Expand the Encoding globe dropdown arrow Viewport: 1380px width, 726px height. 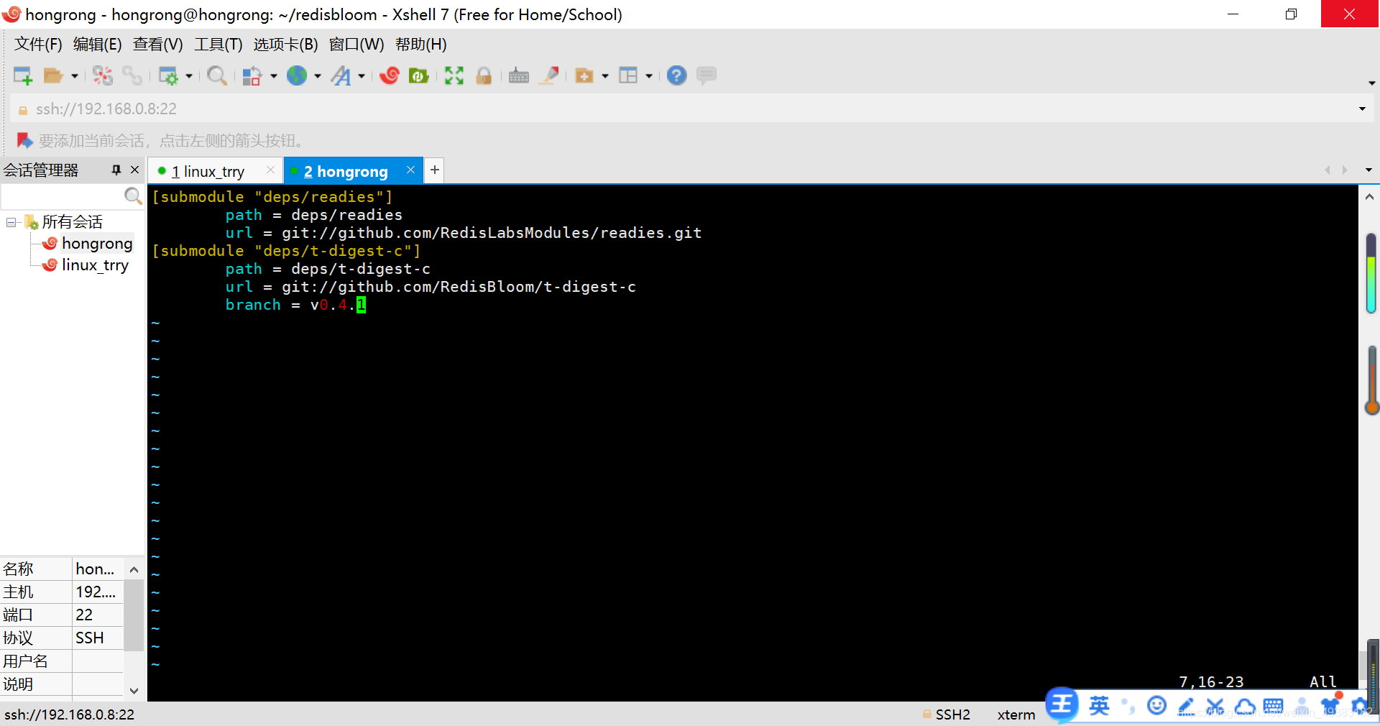point(318,75)
